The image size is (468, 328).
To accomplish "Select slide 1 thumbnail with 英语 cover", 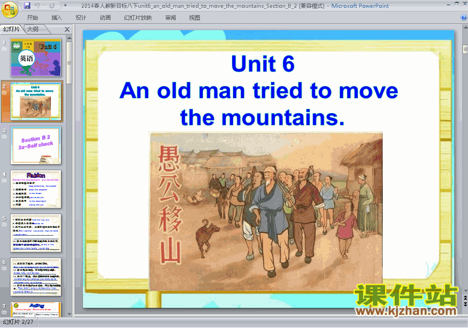I will pyautogui.click(x=36, y=58).
